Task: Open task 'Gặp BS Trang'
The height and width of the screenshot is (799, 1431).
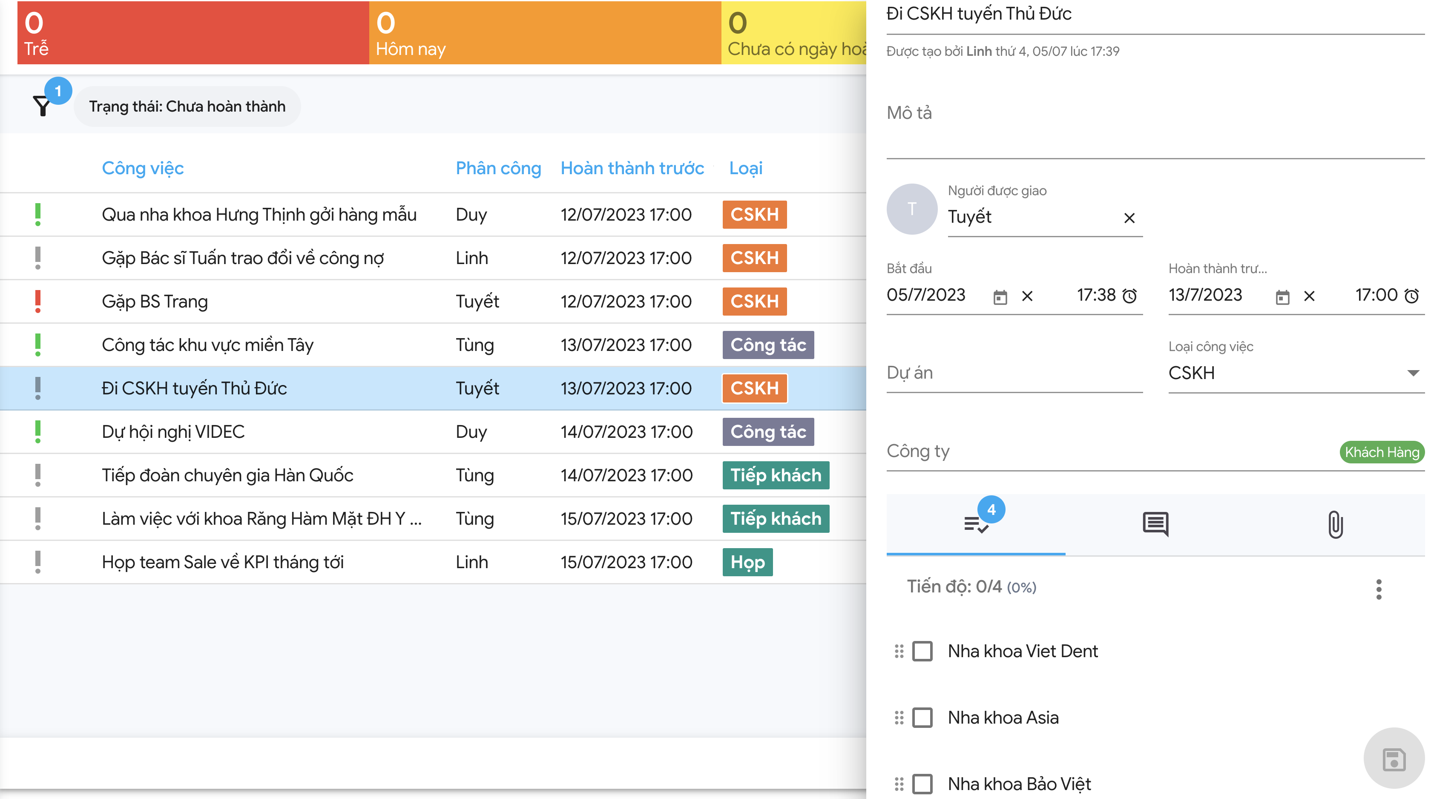Action: tap(155, 301)
